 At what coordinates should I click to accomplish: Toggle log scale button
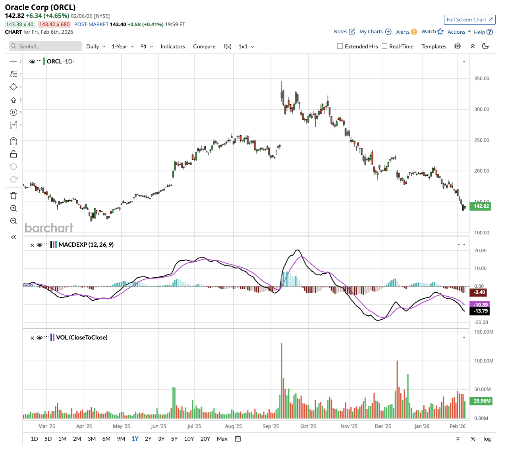point(487,439)
